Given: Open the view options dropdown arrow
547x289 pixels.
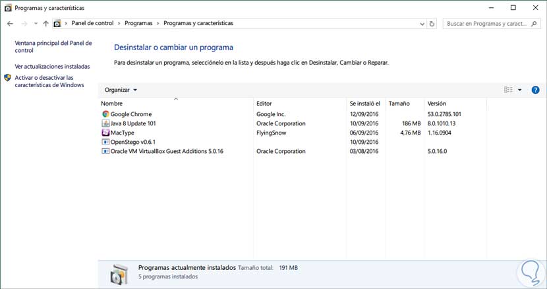Looking at the screenshot, I should pos(520,90).
